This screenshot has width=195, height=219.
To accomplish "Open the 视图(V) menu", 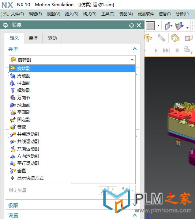I will (53, 14).
